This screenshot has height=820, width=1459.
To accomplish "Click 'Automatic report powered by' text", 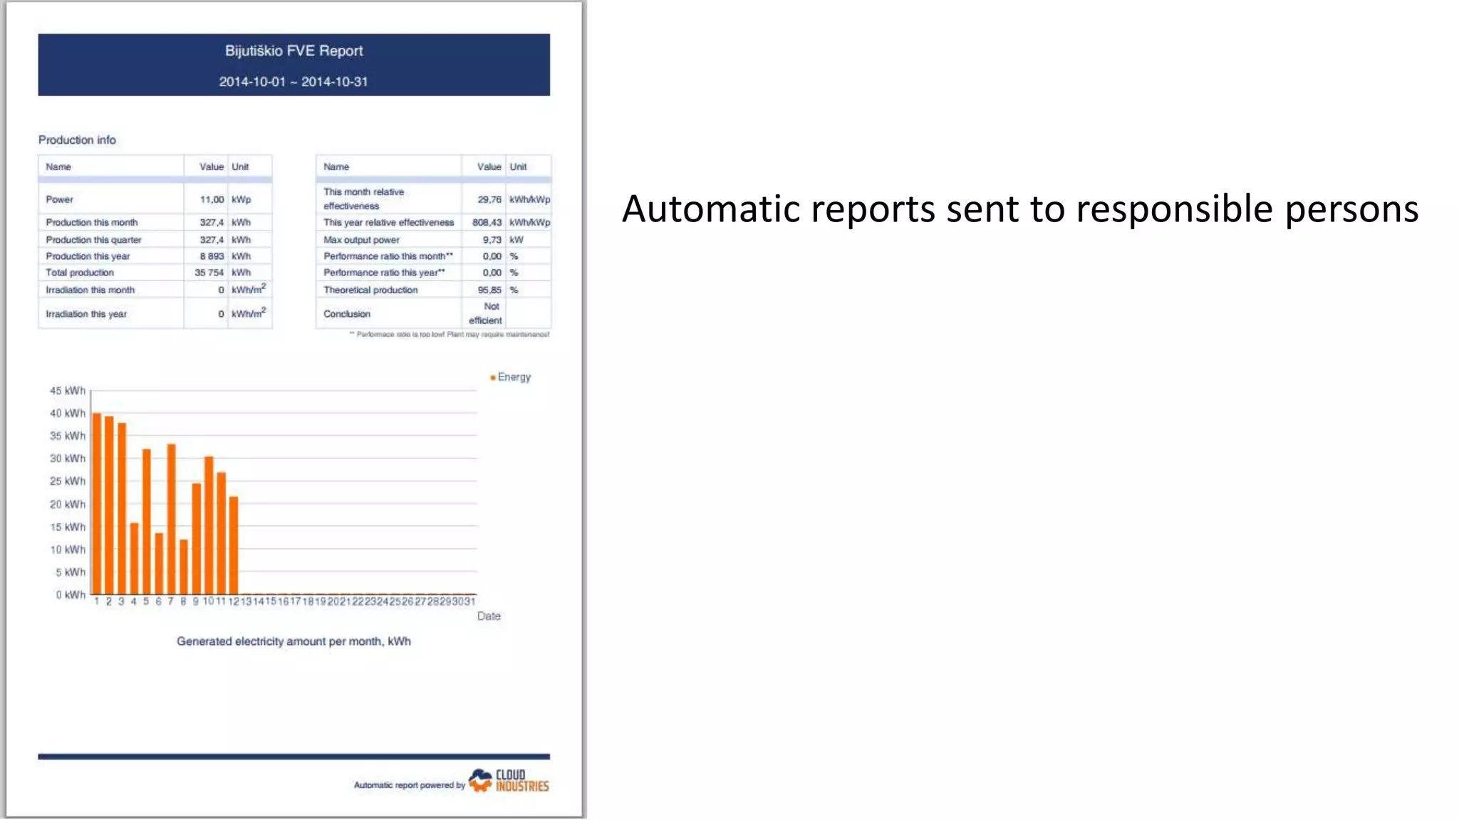I will (409, 786).
